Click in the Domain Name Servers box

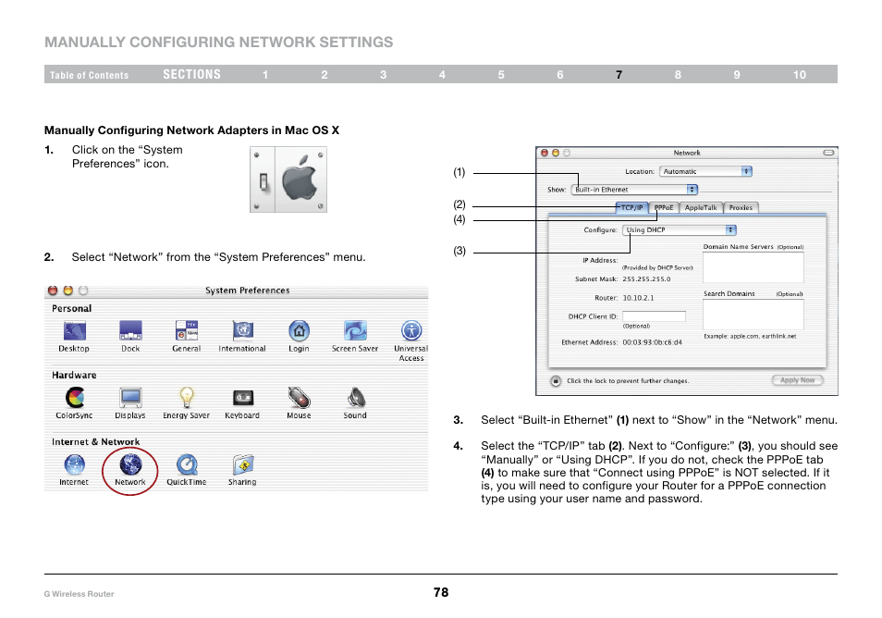[x=753, y=267]
